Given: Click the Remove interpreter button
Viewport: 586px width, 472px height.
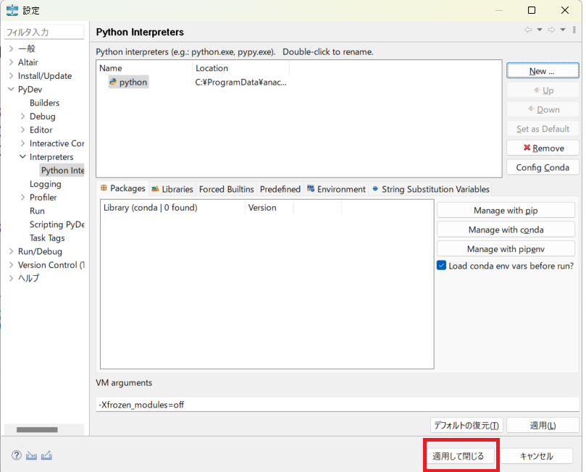Looking at the screenshot, I should [543, 148].
